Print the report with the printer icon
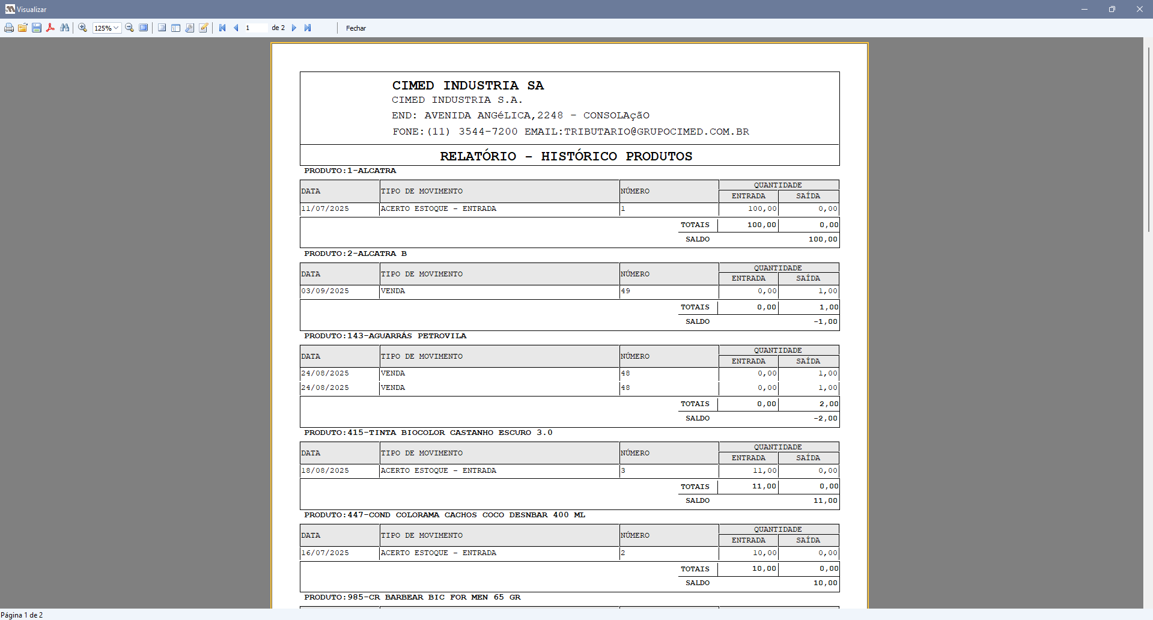 point(9,28)
